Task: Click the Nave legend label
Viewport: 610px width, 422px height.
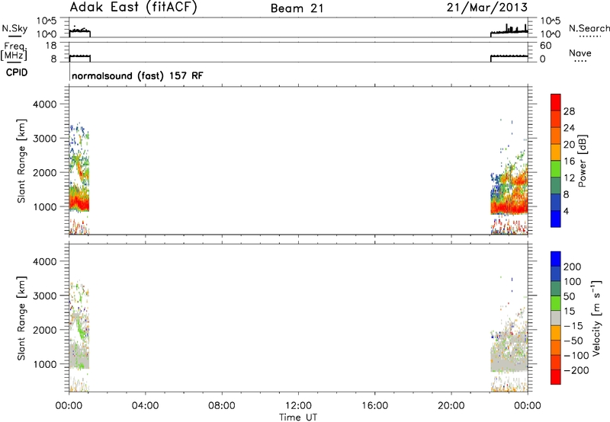Action: pyautogui.click(x=580, y=53)
